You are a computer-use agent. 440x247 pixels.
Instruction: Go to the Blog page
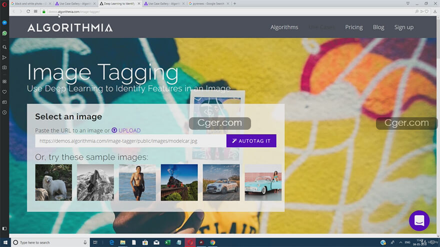pos(378,27)
